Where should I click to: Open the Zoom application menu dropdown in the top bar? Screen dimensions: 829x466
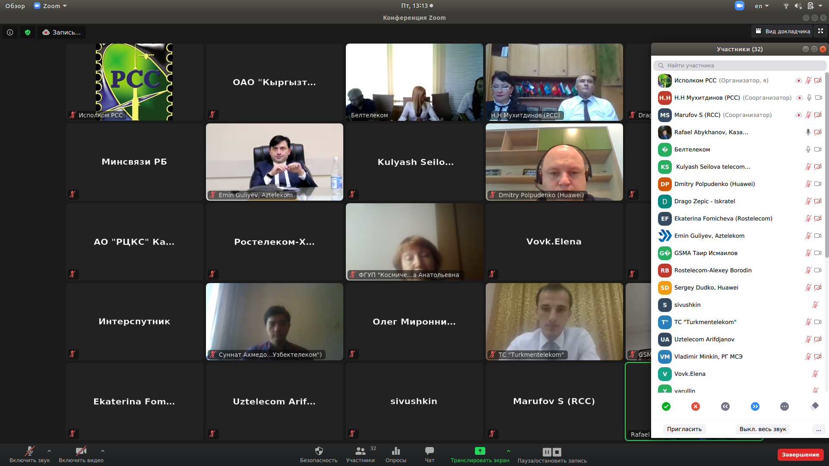tap(50, 6)
